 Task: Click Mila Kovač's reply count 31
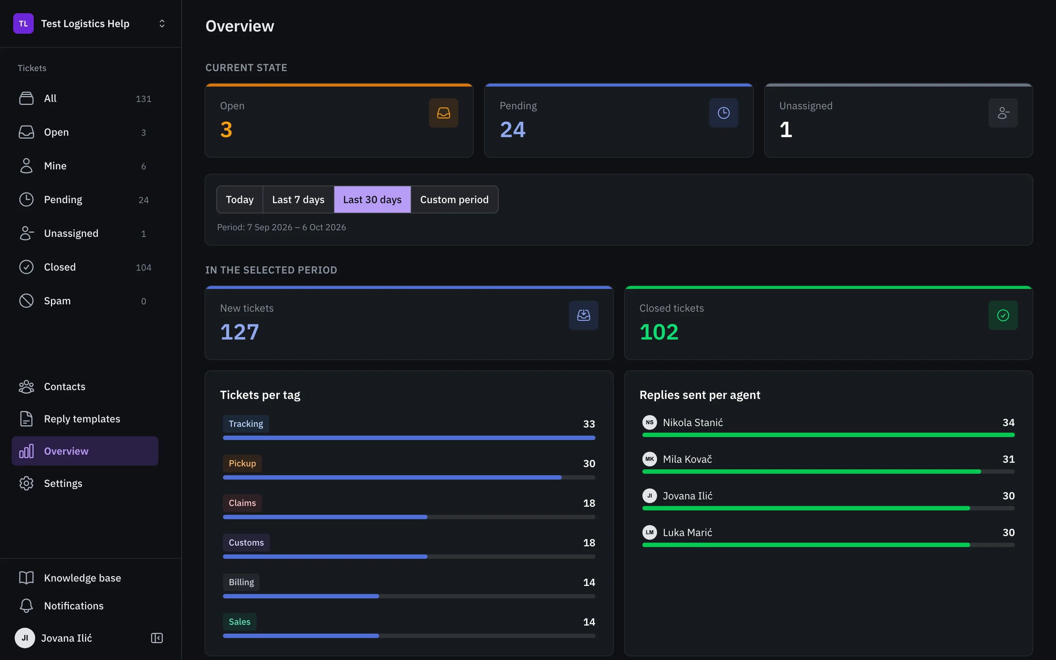(x=1008, y=459)
